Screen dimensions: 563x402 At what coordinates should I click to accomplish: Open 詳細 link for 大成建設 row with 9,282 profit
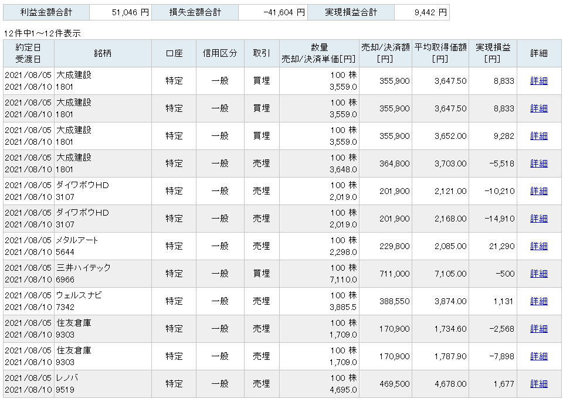[538, 136]
